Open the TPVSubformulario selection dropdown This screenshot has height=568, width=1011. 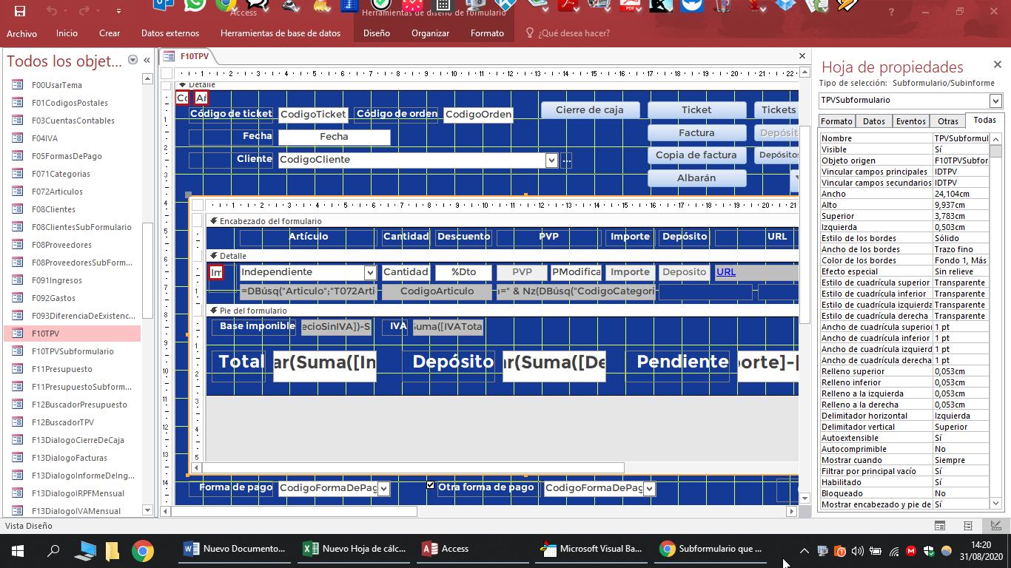tap(995, 101)
